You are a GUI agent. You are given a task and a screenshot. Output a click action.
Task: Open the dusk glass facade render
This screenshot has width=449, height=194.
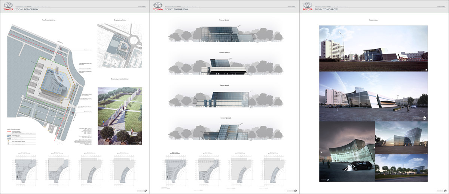[x=401, y=137]
